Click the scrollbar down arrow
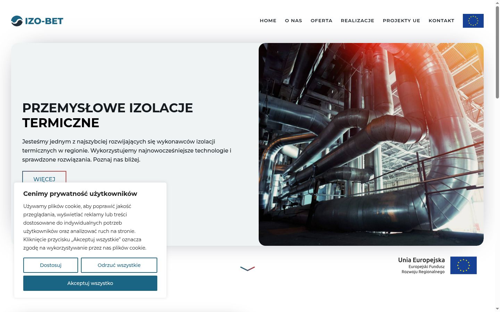 497,309
